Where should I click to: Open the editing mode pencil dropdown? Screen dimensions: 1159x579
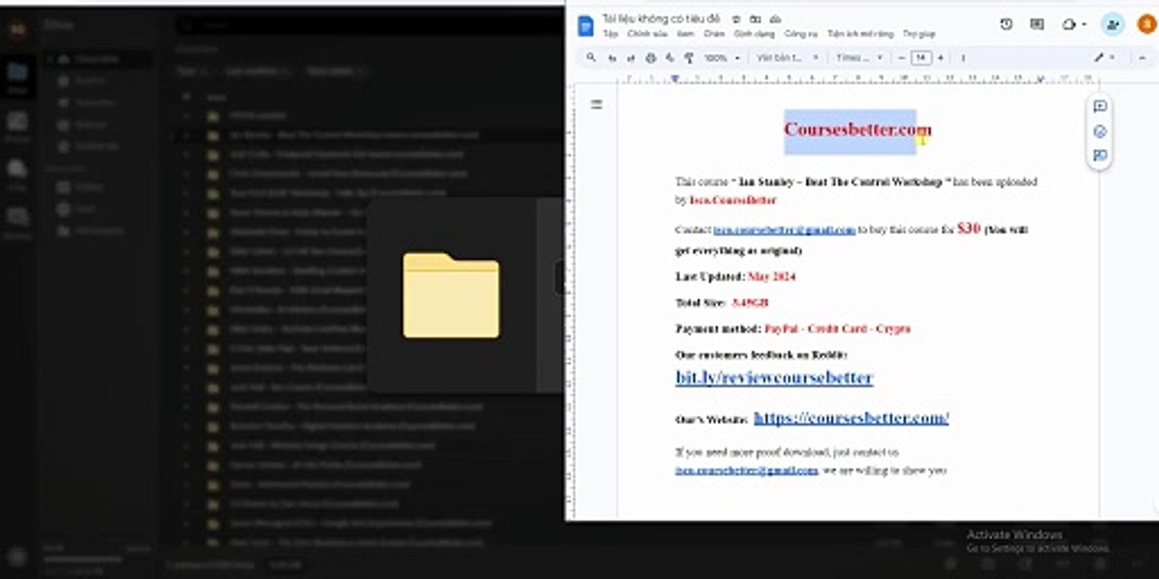(x=1104, y=58)
